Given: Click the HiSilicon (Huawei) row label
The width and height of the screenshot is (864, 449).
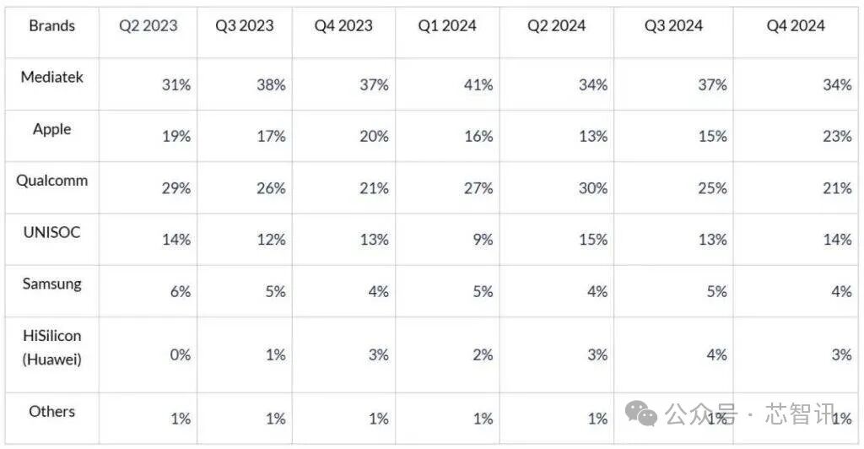Looking at the screenshot, I should (51, 348).
